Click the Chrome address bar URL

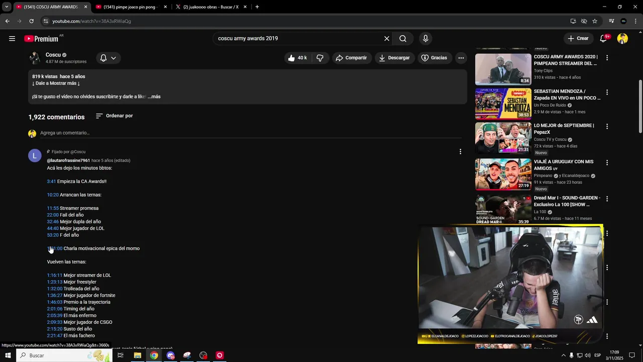click(91, 21)
